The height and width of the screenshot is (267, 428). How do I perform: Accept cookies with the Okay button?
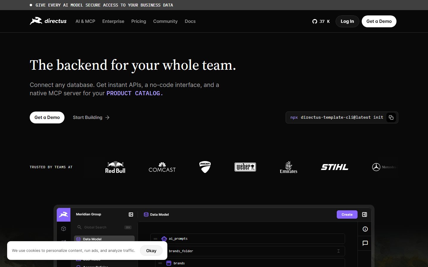click(x=151, y=251)
